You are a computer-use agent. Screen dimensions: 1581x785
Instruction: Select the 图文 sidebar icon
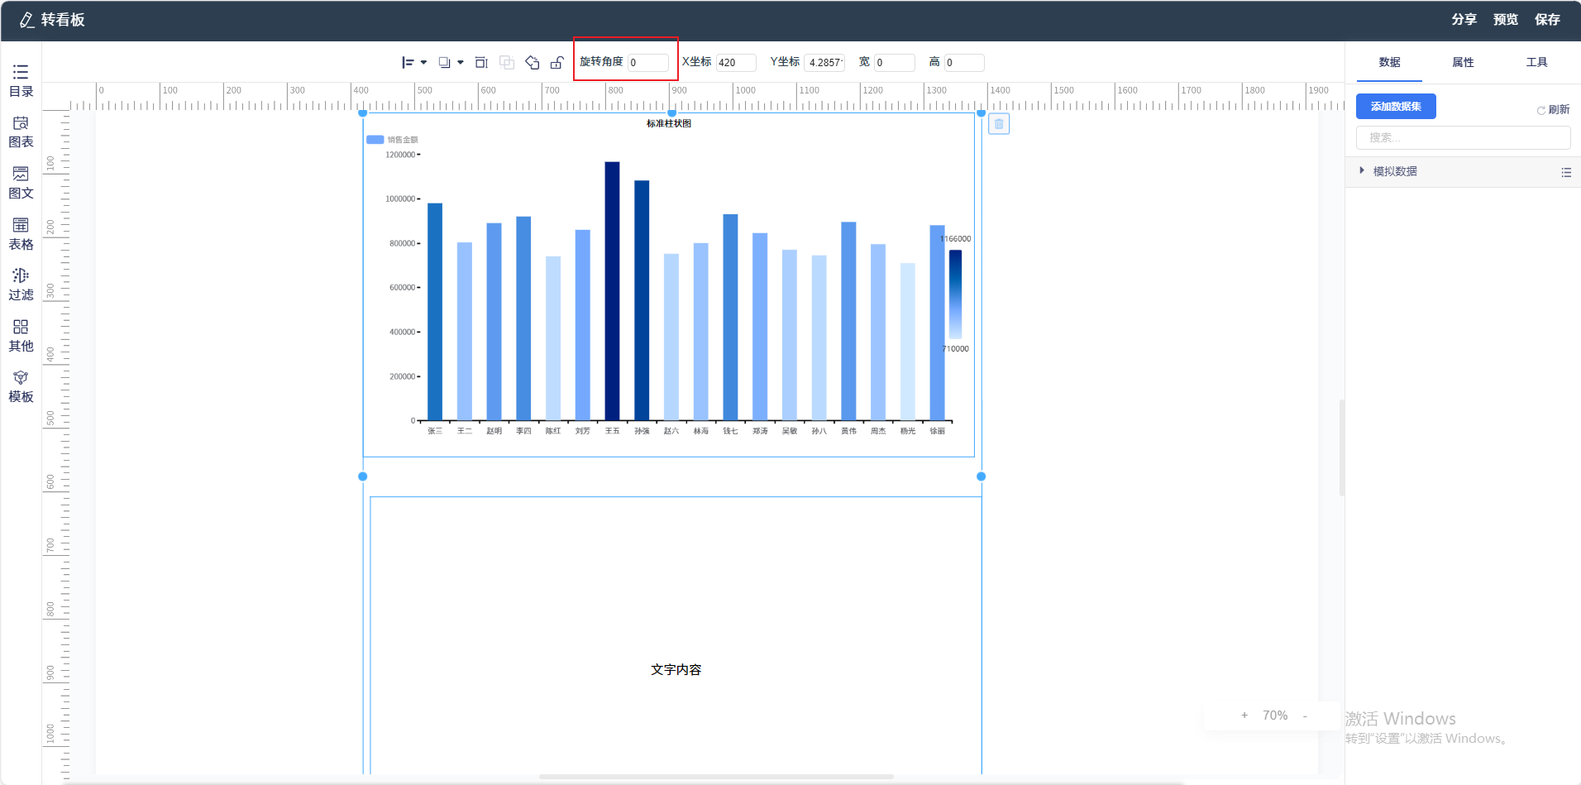click(x=21, y=183)
